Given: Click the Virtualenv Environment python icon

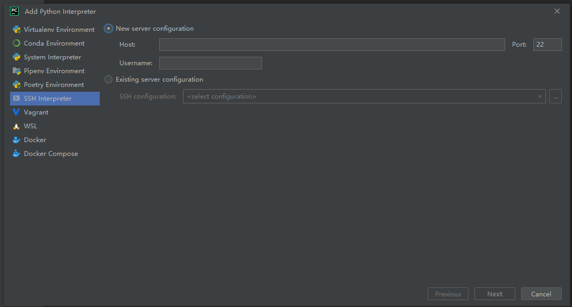Looking at the screenshot, I should click(x=16, y=30).
